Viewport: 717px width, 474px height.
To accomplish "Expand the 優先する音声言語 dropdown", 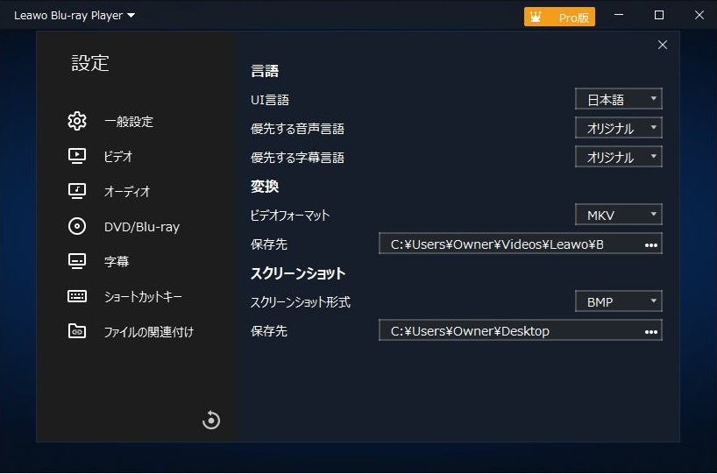I will [x=618, y=128].
